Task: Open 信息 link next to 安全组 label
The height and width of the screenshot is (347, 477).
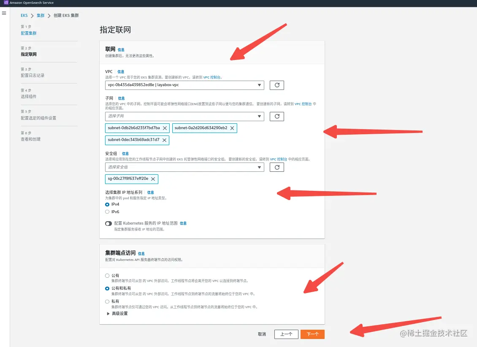Action: pos(125,154)
